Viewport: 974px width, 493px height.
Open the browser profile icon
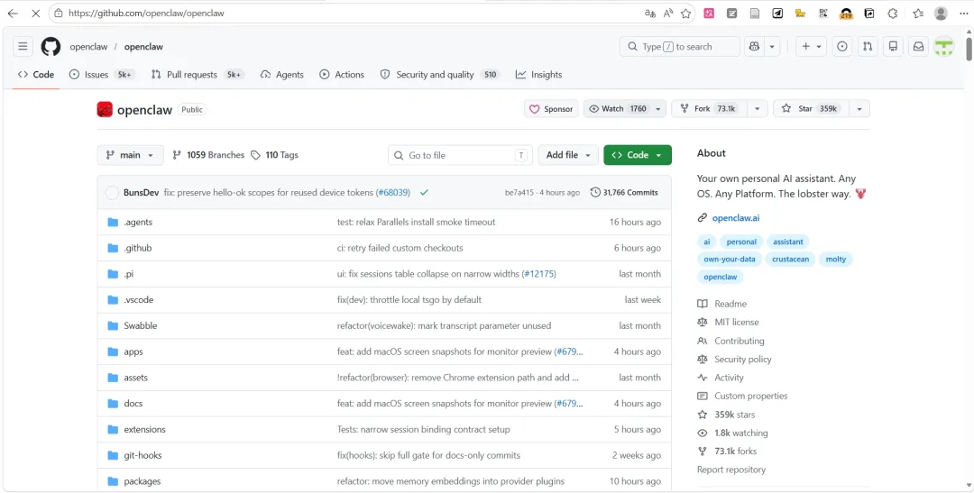(x=941, y=13)
